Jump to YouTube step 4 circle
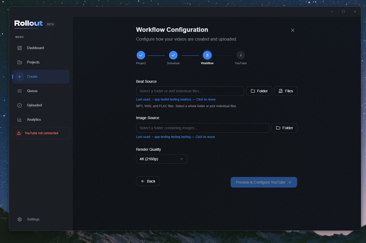This screenshot has width=366, height=243. click(241, 55)
